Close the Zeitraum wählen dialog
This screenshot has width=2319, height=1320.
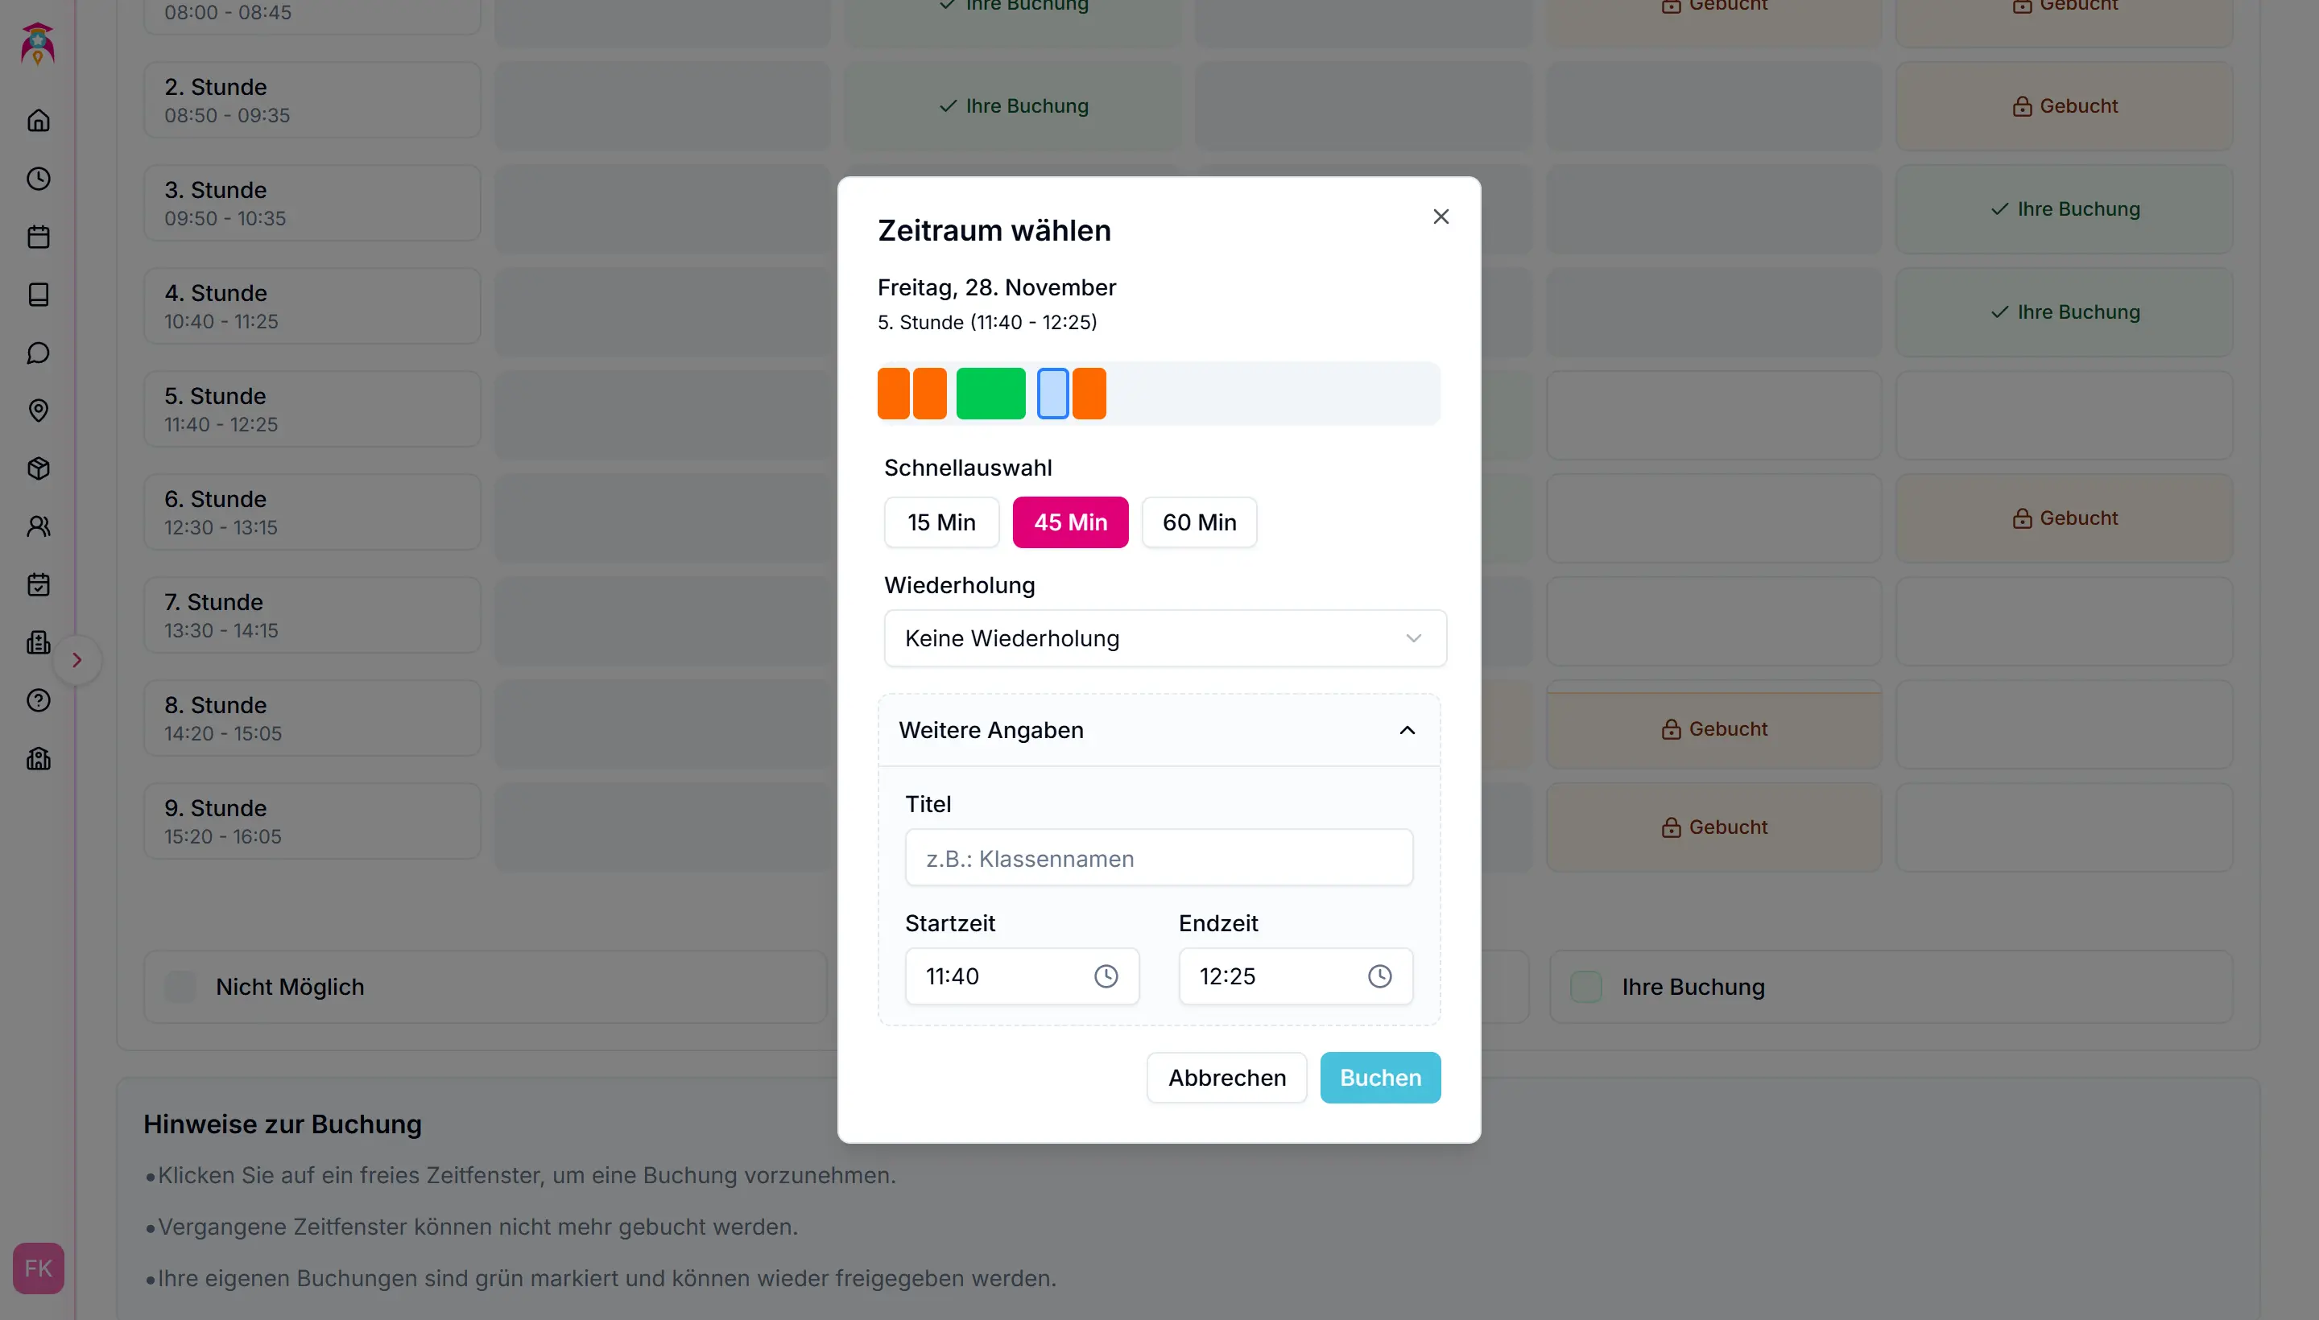1441,217
